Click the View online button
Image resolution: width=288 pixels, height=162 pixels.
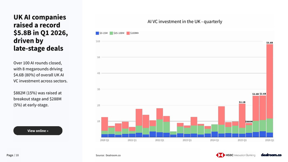[38, 131]
